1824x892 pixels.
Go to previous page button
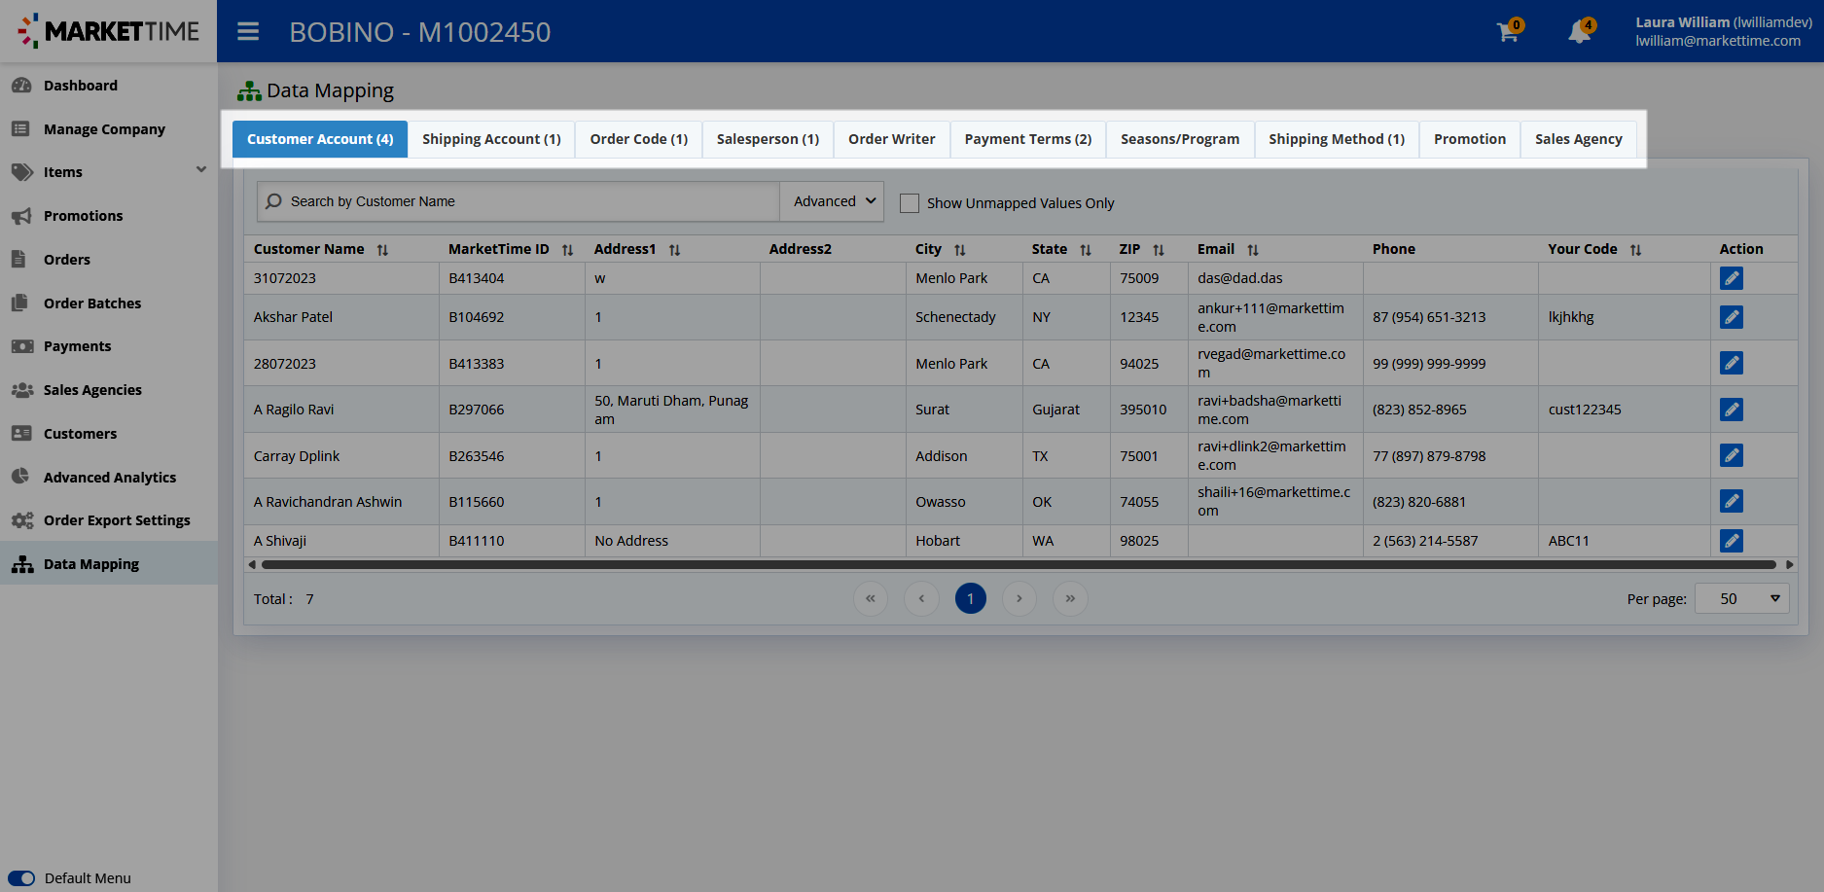coord(921,598)
